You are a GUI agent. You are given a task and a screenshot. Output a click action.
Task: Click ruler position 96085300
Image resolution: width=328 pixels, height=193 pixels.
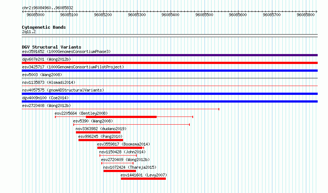(137, 15)
